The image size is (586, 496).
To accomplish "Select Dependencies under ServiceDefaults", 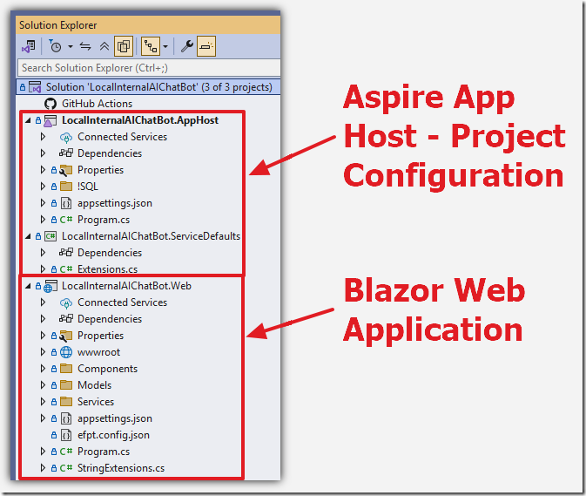I will pos(110,253).
